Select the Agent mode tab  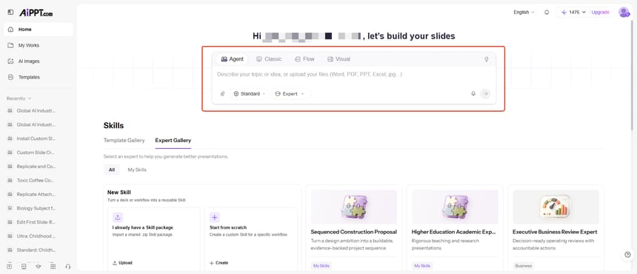click(x=233, y=59)
